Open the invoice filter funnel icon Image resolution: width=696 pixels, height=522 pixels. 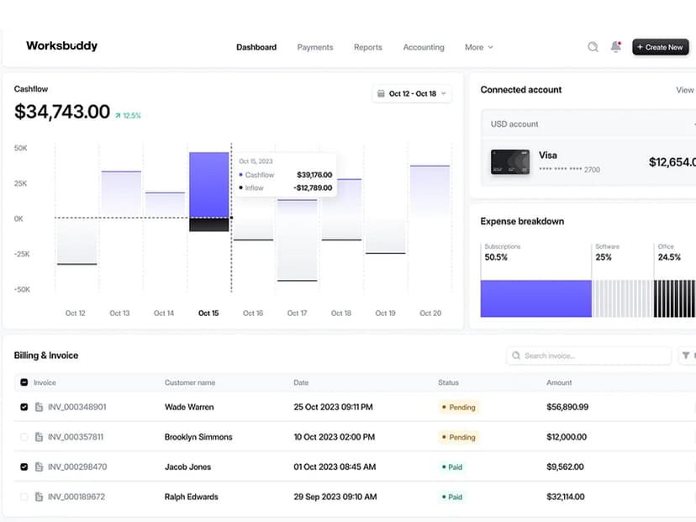pyautogui.click(x=686, y=356)
